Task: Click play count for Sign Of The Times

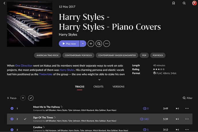Action: [177, 119]
